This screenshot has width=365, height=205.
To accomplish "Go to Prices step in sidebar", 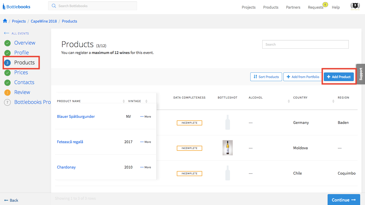I will pyautogui.click(x=21, y=72).
